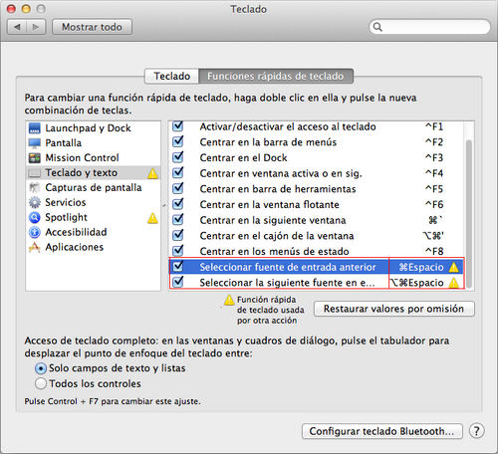Click Restaurar valores por omisión button
498x454 pixels.
tap(394, 309)
